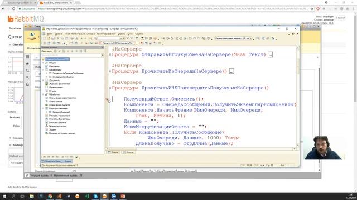Open Chrome from the taskbar
The height and width of the screenshot is (200, 357).
(50, 196)
